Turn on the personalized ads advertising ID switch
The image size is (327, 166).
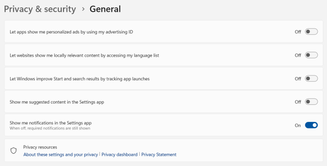pos(311,32)
